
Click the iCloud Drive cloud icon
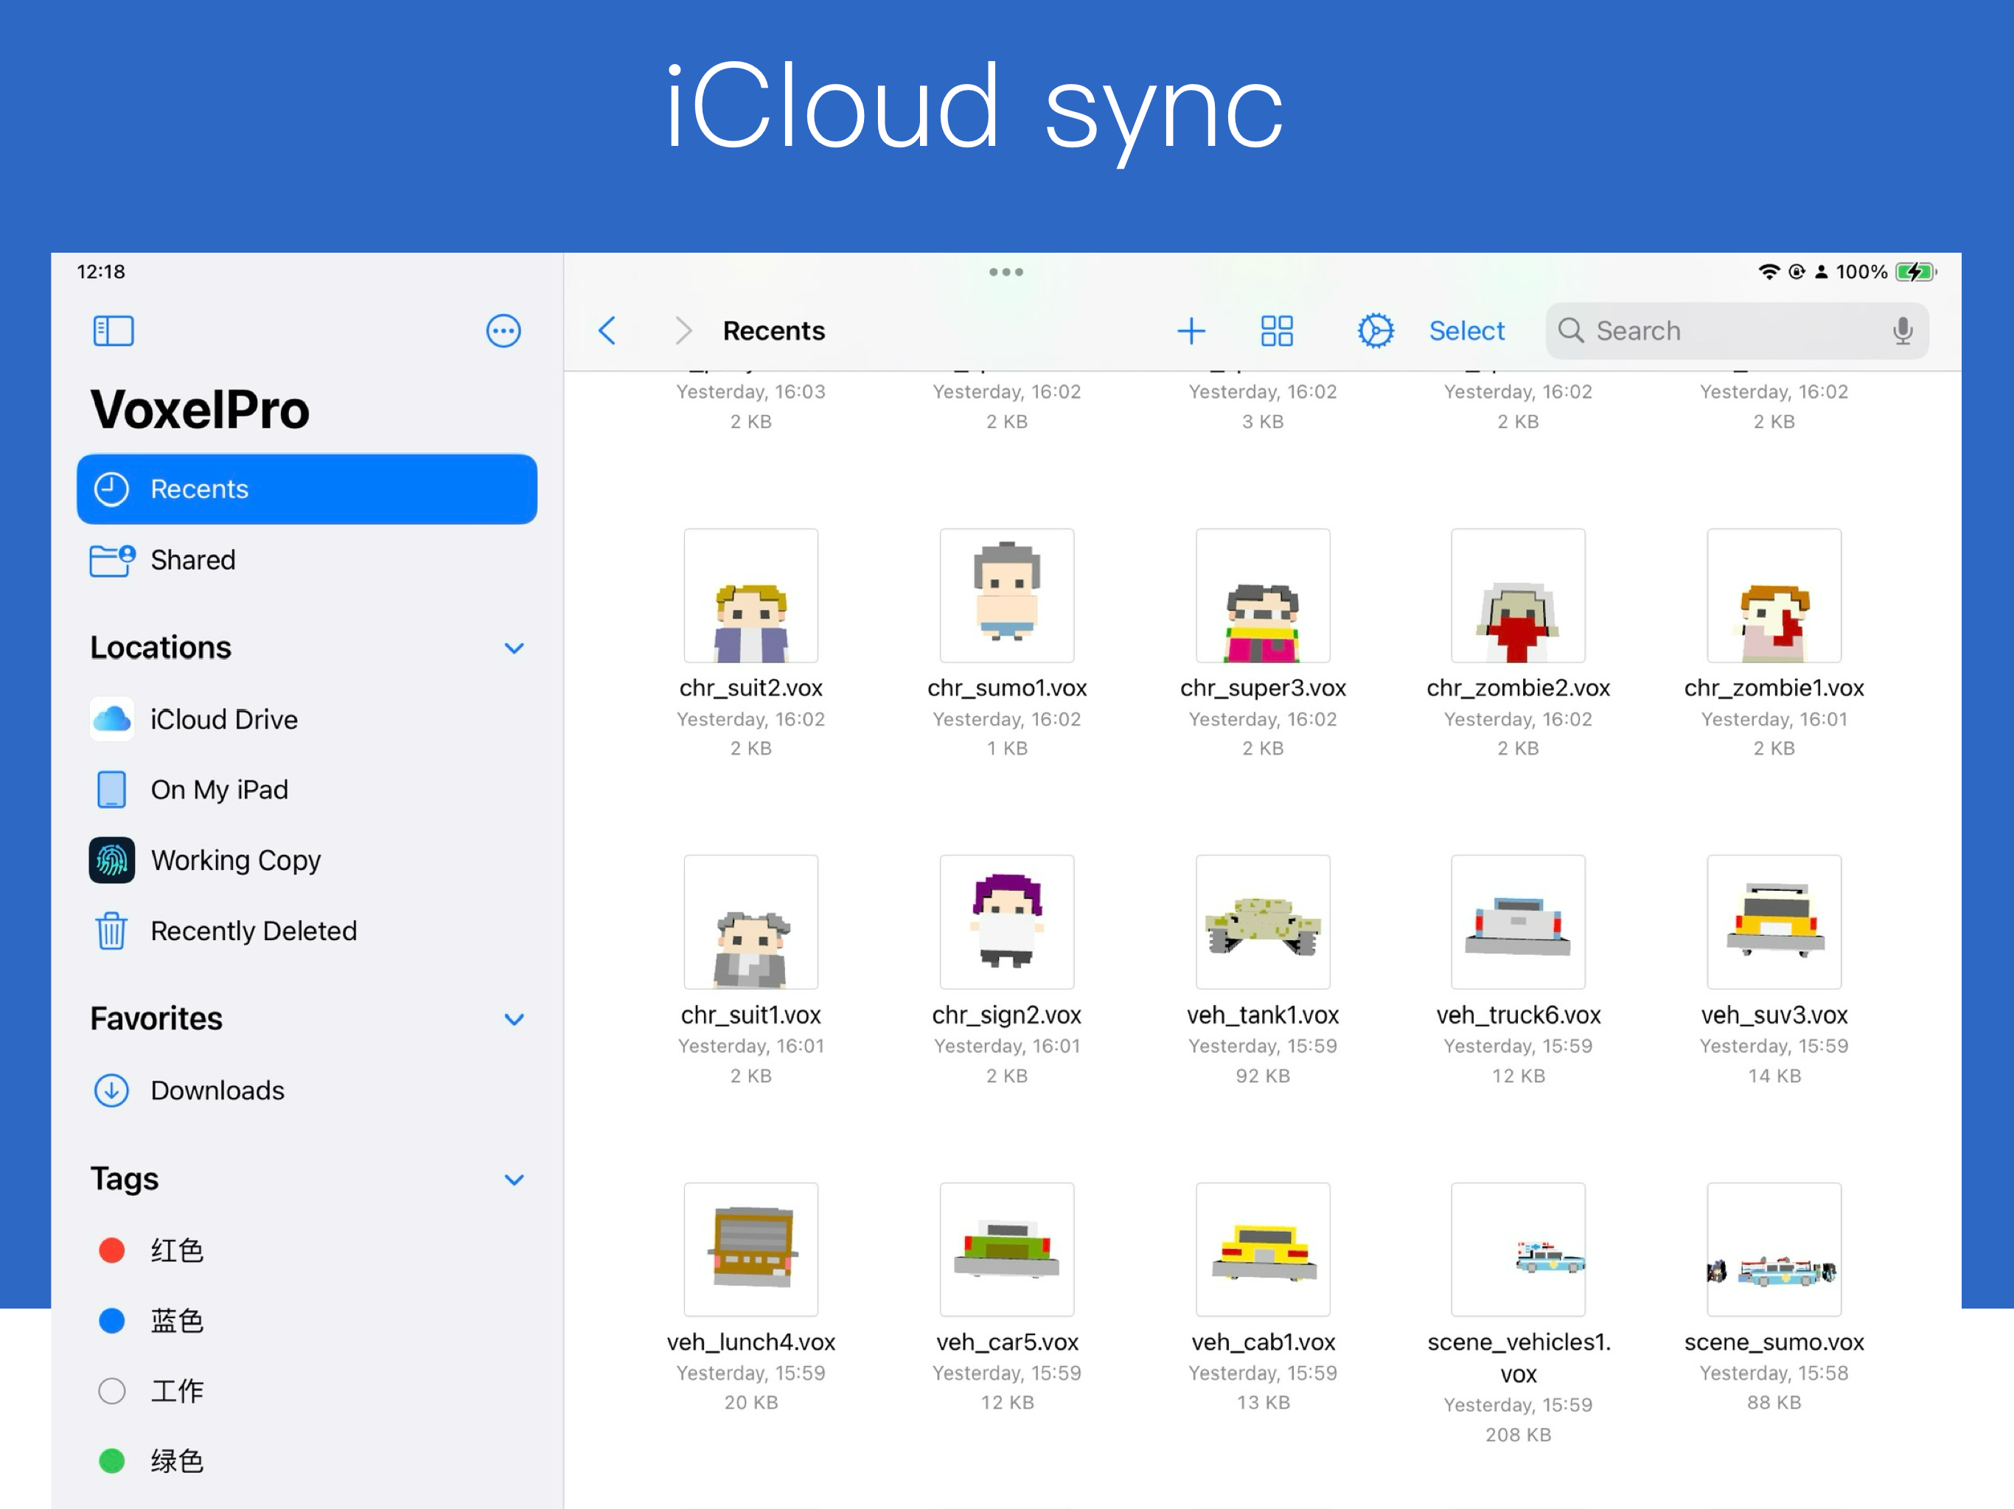tap(112, 719)
